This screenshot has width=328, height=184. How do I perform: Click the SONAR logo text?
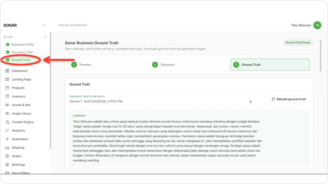click(x=10, y=25)
